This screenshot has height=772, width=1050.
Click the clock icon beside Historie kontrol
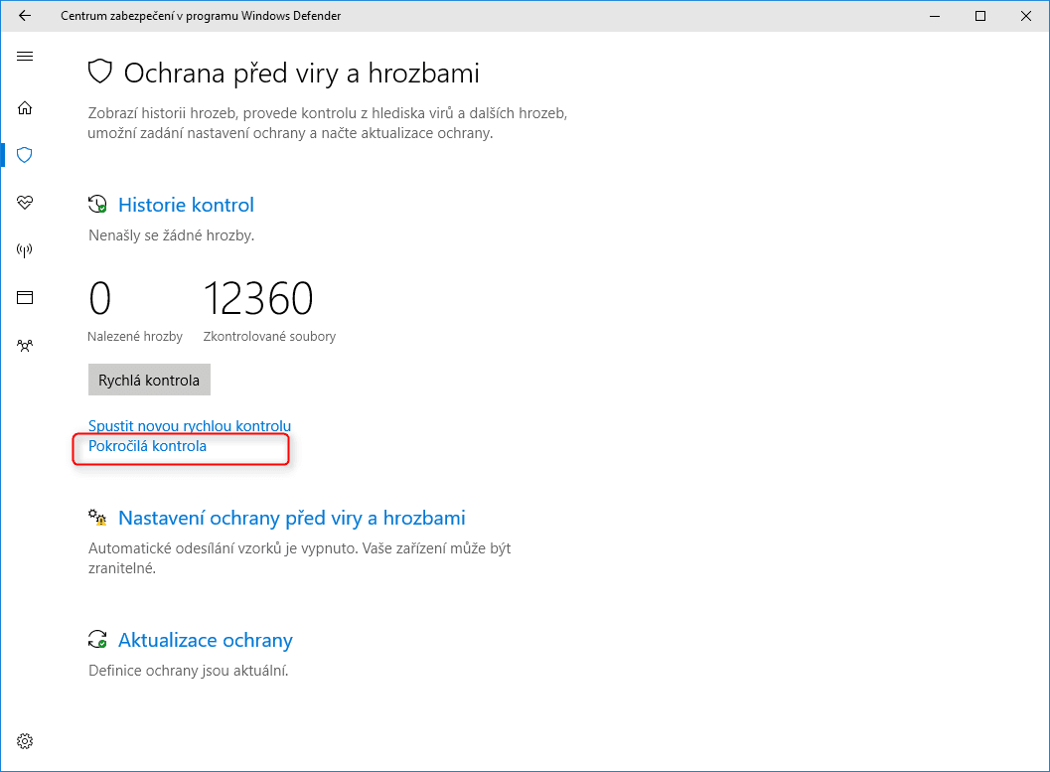pyautogui.click(x=97, y=205)
